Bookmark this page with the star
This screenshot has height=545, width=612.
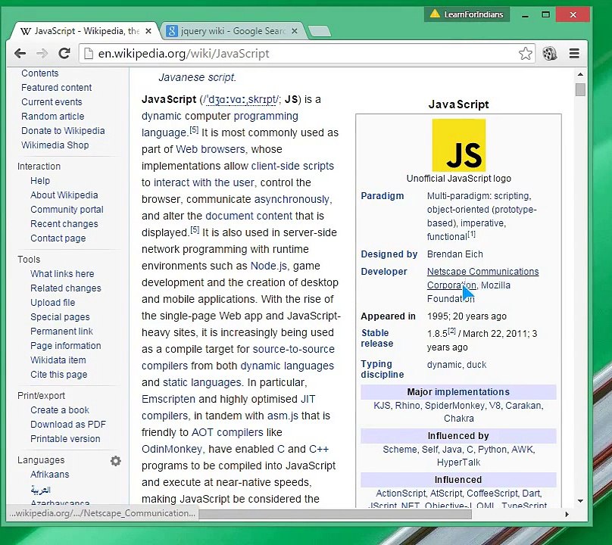click(x=526, y=54)
